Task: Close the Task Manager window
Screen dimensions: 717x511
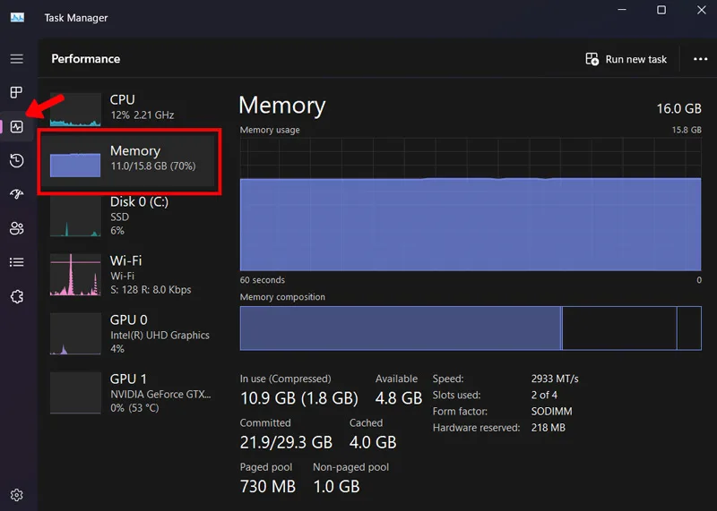Action: [x=701, y=10]
